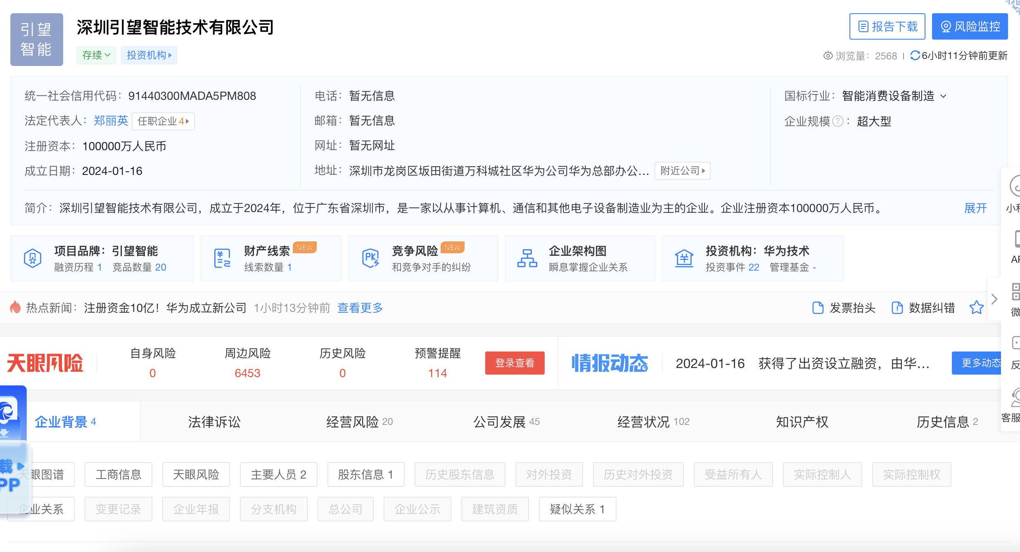Click 周边风险 count 6453

247,373
